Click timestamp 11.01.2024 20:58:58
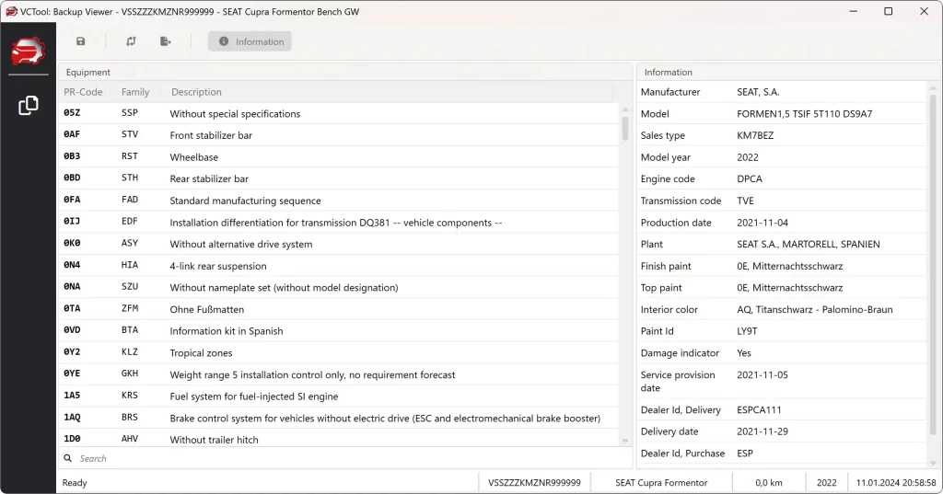 [x=896, y=483]
